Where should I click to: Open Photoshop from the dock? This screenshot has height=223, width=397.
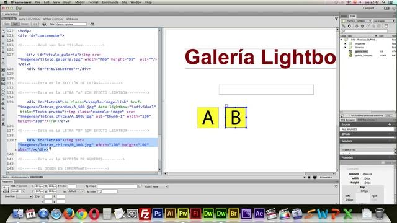point(158,214)
